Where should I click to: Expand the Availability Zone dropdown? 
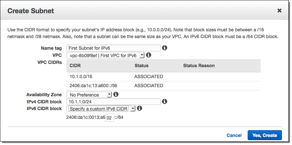click(89, 95)
